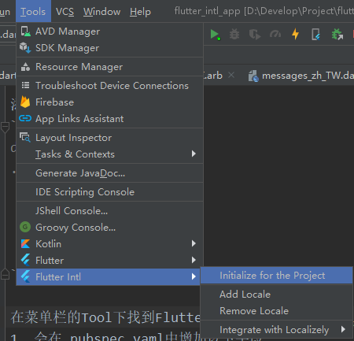The width and height of the screenshot is (354, 341).
Task: Switch to messages_zh_TW.dart tab
Action: [x=301, y=76]
